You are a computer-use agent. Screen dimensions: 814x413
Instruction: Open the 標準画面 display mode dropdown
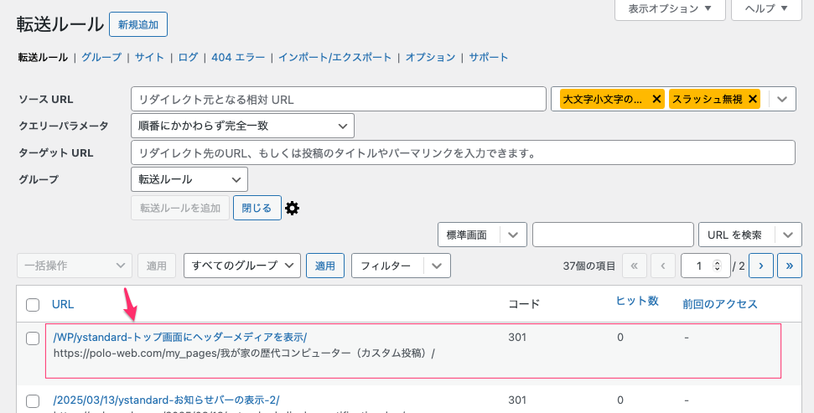(513, 235)
